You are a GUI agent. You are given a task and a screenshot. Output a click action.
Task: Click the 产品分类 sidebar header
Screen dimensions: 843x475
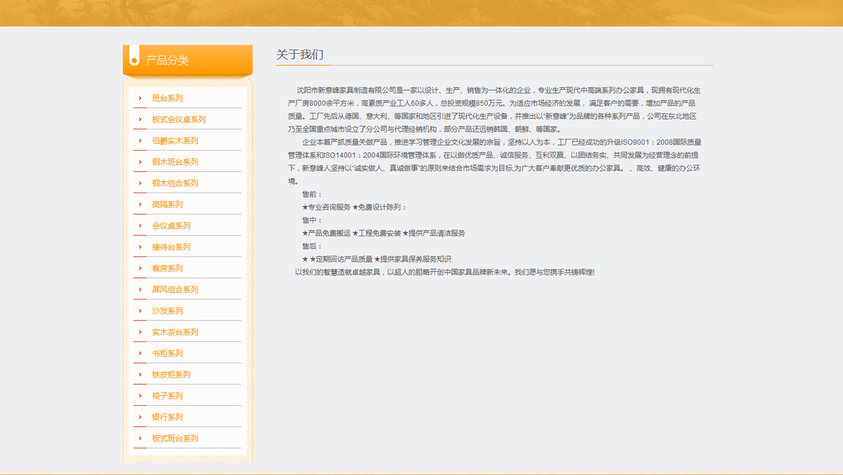167,60
